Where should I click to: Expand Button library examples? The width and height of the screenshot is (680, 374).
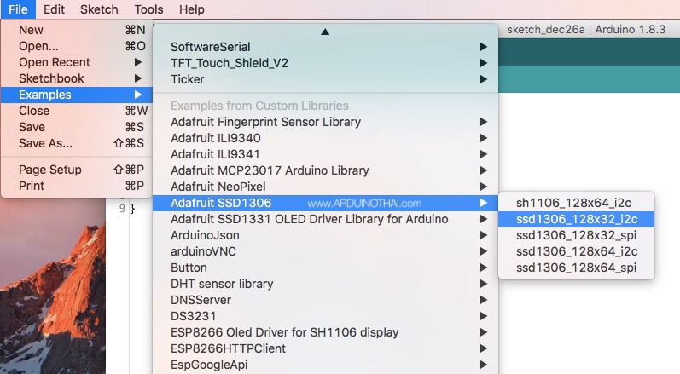(325, 268)
